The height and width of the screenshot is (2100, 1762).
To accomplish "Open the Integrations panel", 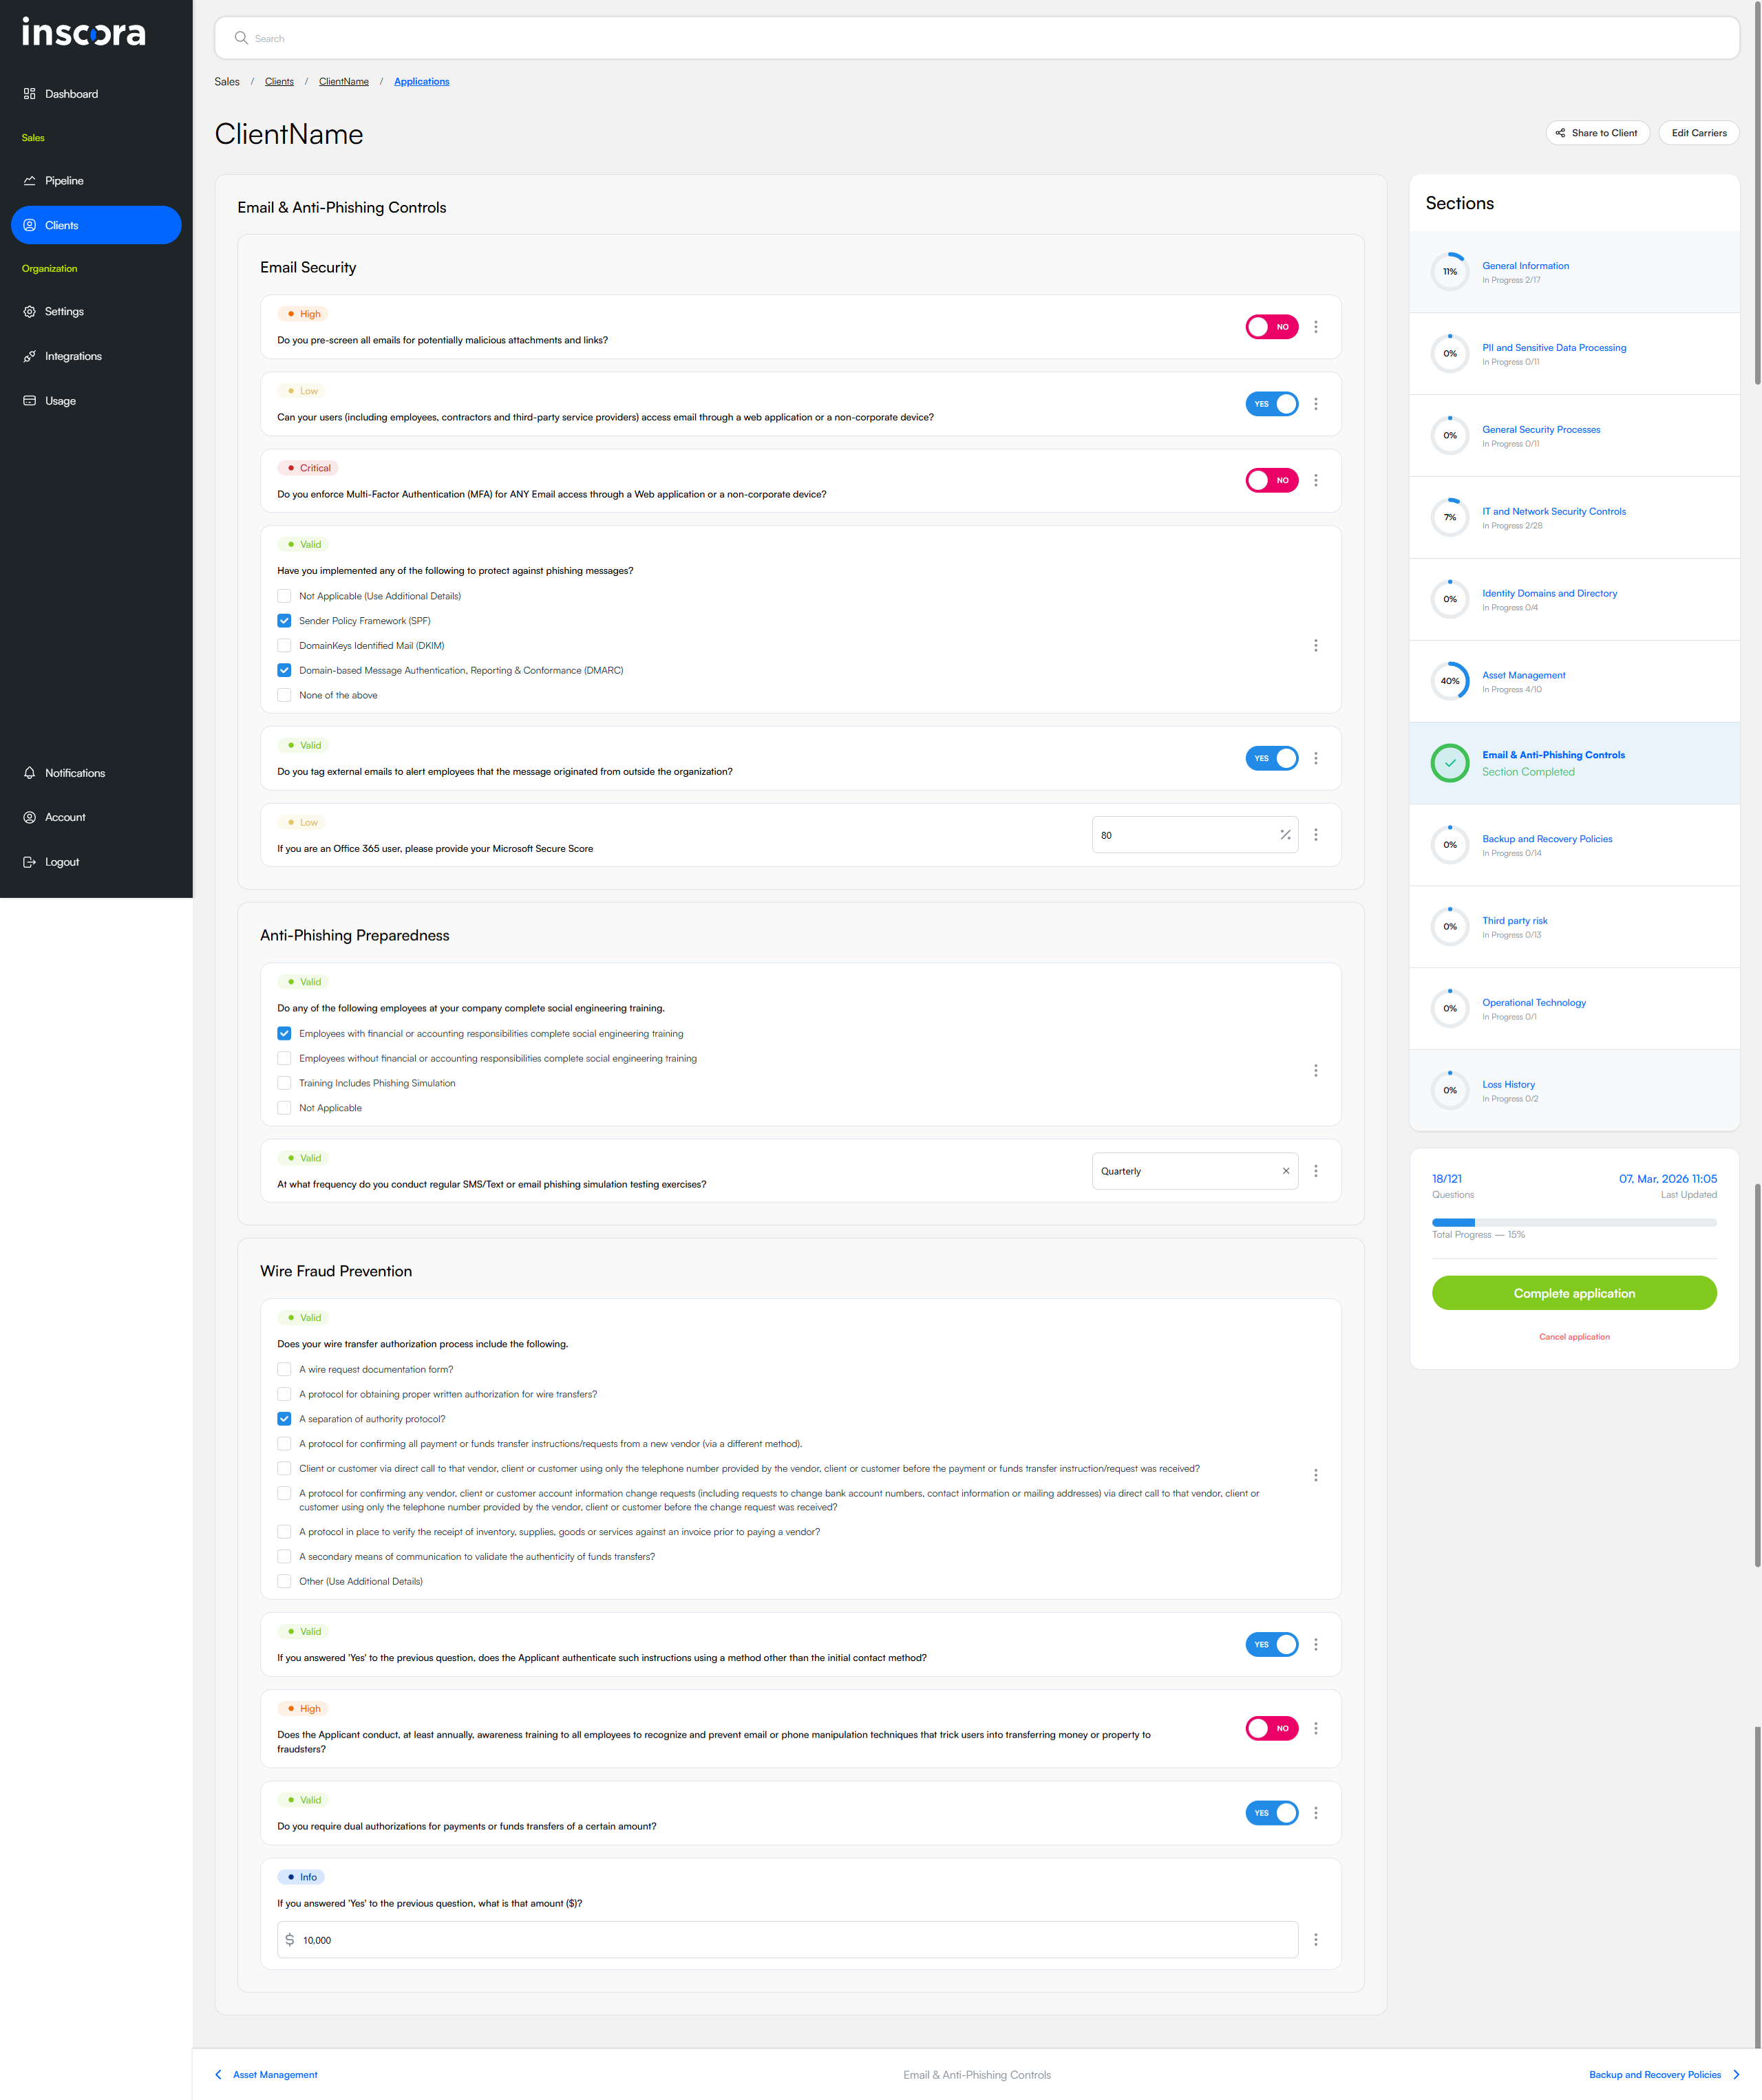I will click(x=73, y=356).
